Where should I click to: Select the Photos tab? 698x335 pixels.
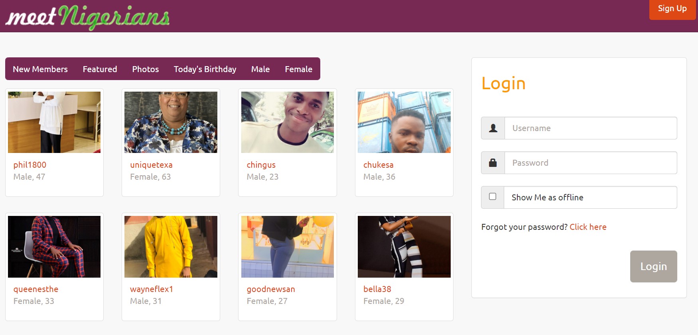coord(146,69)
